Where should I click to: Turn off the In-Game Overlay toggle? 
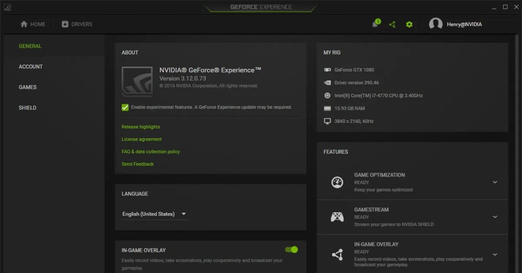pos(291,250)
